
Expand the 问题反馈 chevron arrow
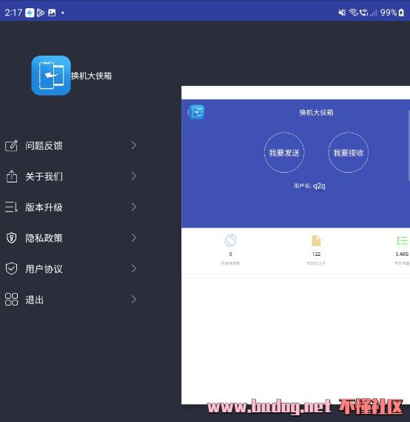coord(134,145)
